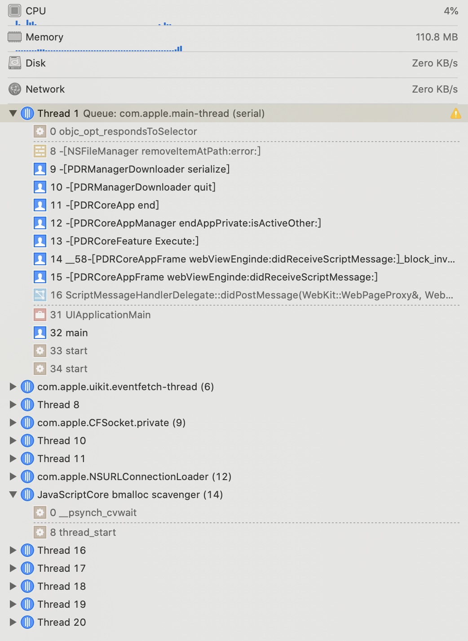Select 'Thread 18' row label
This screenshot has width=468, height=641.
tap(62, 586)
